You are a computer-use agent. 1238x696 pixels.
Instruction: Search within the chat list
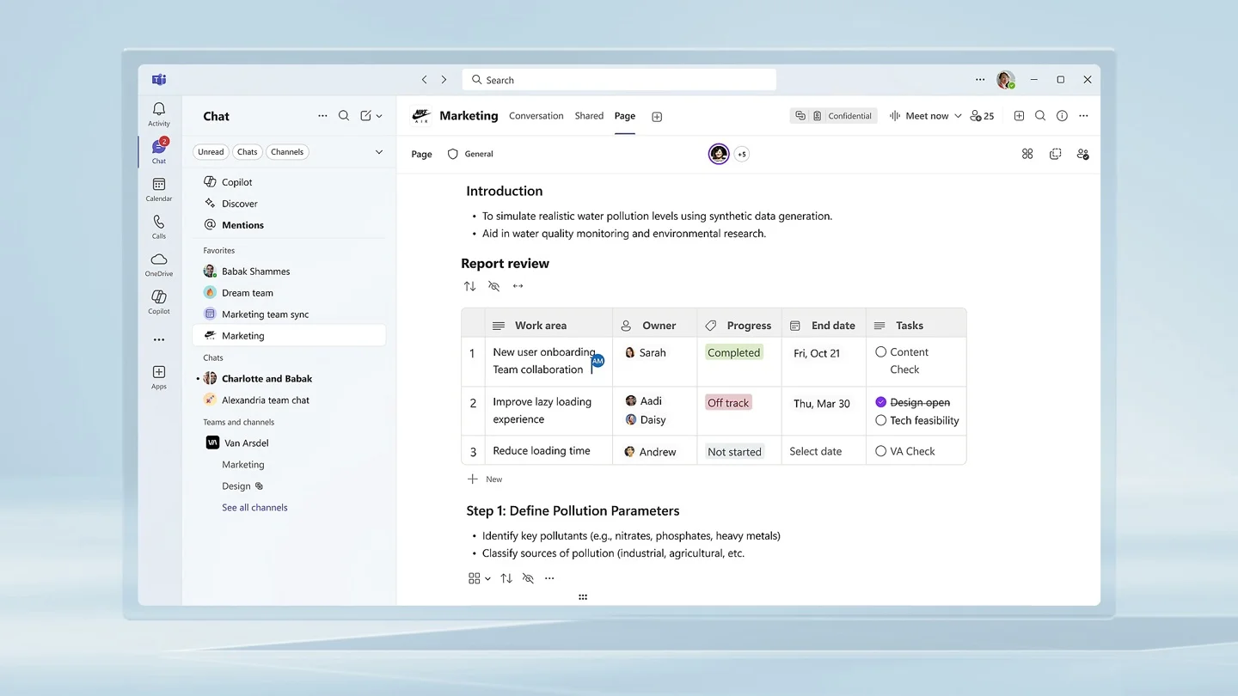coord(344,116)
